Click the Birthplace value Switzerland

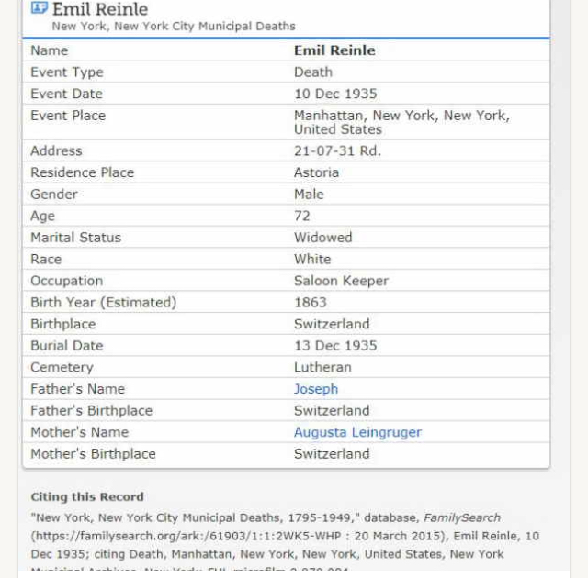coord(332,324)
